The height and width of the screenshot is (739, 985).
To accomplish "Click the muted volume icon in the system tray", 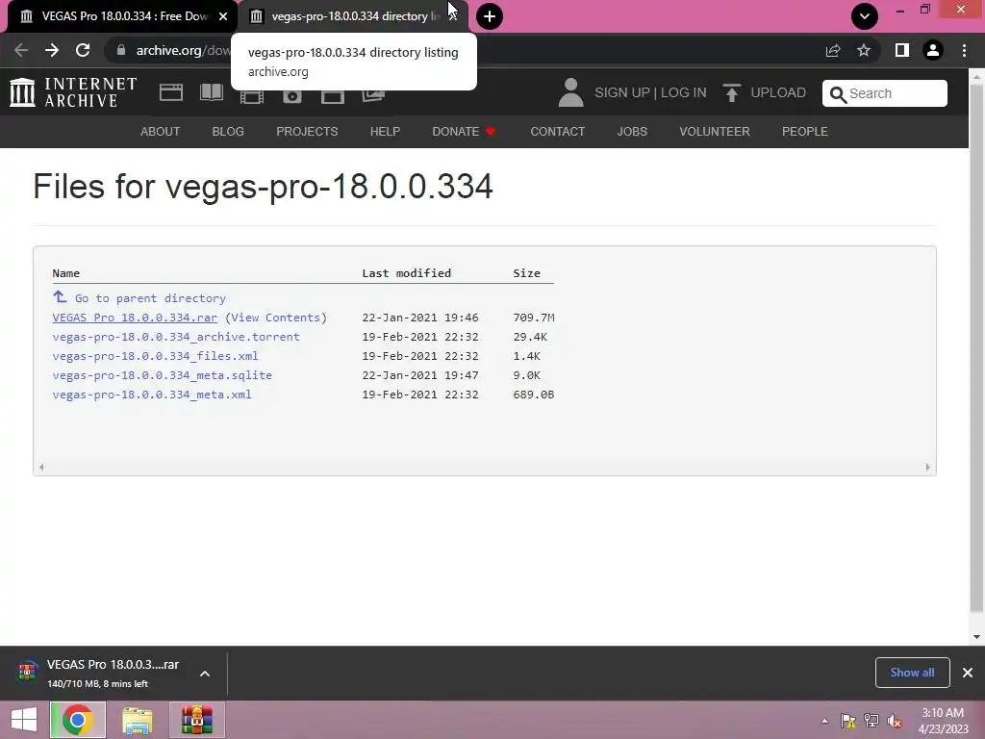I will tap(895, 722).
